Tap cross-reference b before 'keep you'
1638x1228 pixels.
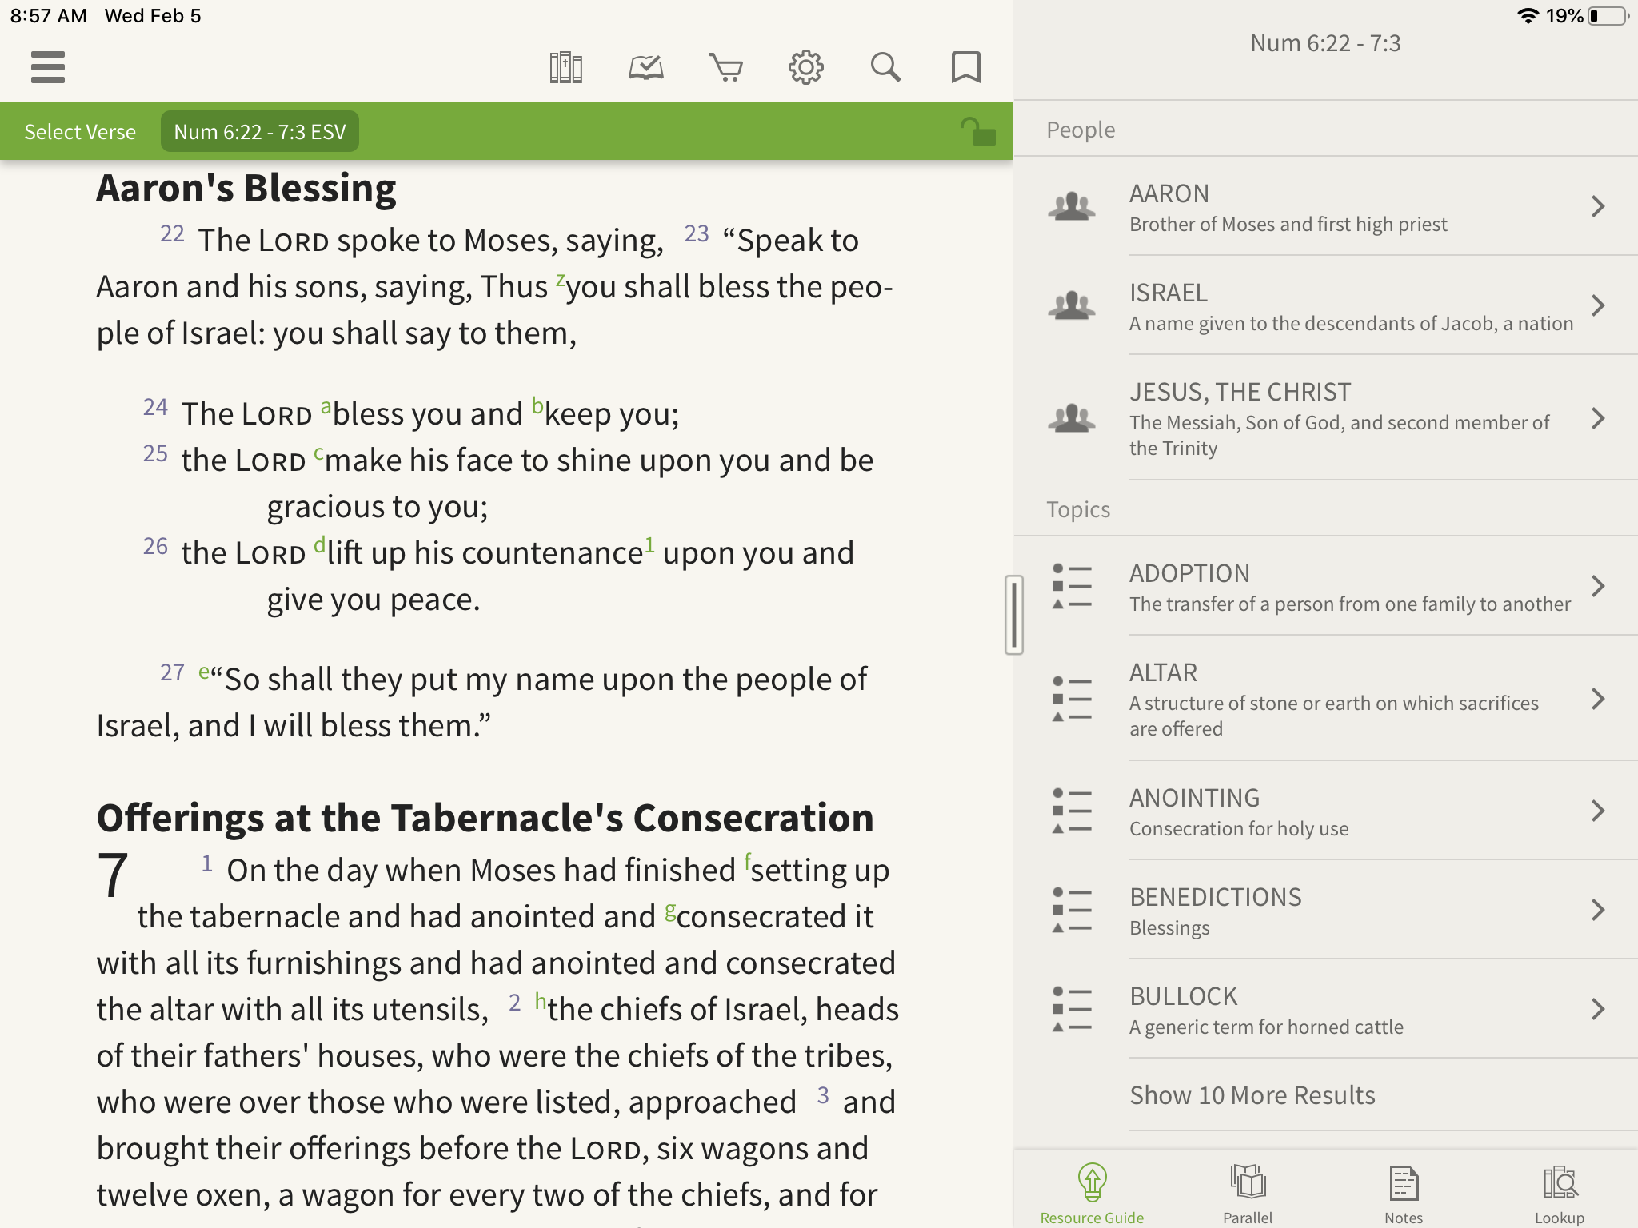pyautogui.click(x=537, y=407)
